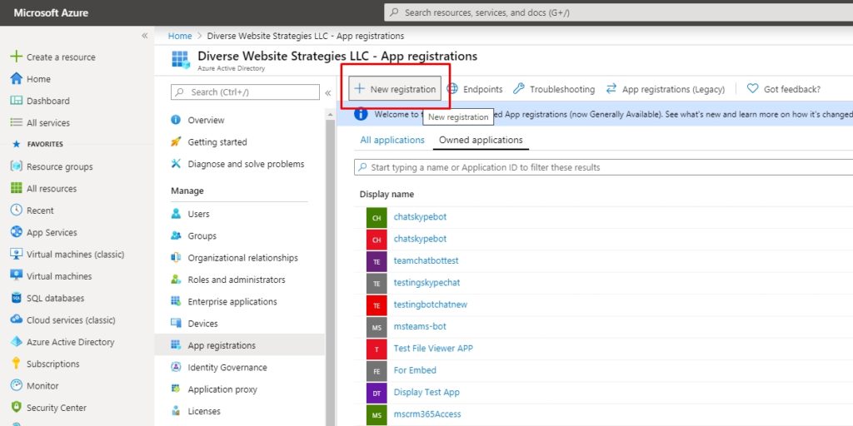Switch to the All applications tab
853x426 pixels.
pyautogui.click(x=392, y=140)
